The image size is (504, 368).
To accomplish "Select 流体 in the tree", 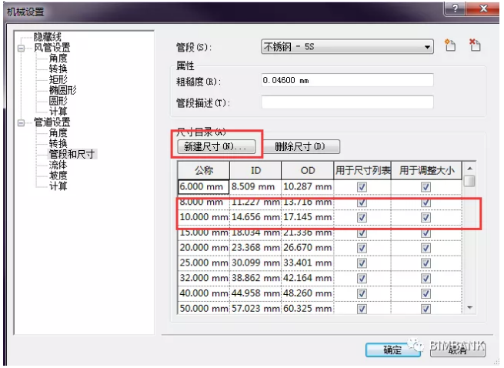I will point(58,165).
